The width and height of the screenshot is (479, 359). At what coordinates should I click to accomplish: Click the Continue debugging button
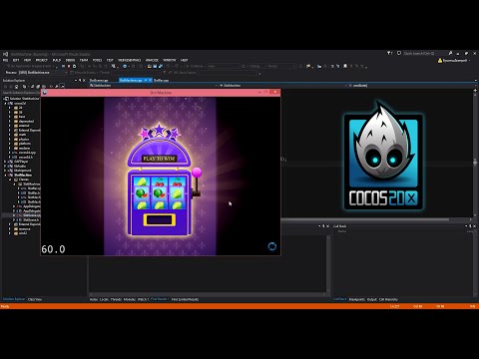(198, 66)
